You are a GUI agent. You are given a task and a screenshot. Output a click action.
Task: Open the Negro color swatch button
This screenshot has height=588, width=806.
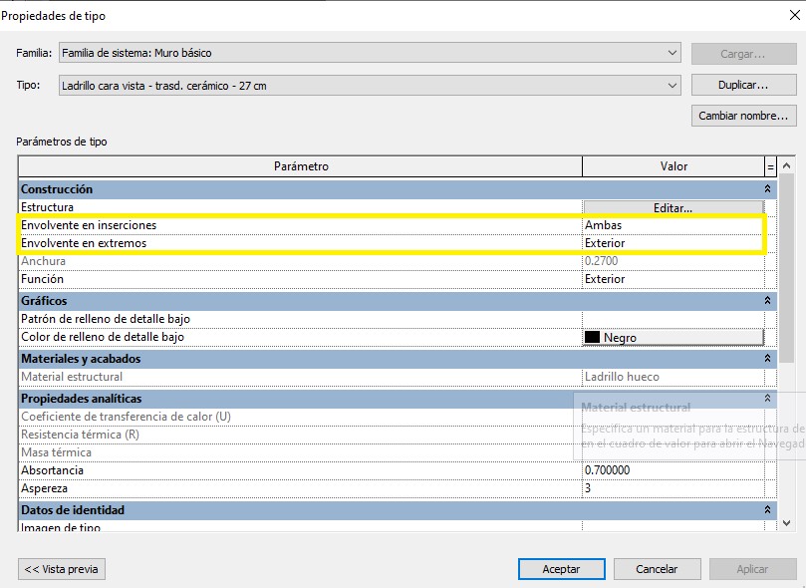coord(672,338)
